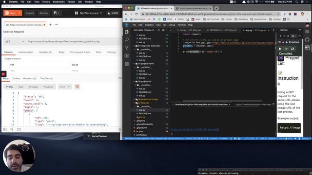Screen dimensions: 312x175
Task: Click the Postman Runner button
Action: (x=43, y=13)
